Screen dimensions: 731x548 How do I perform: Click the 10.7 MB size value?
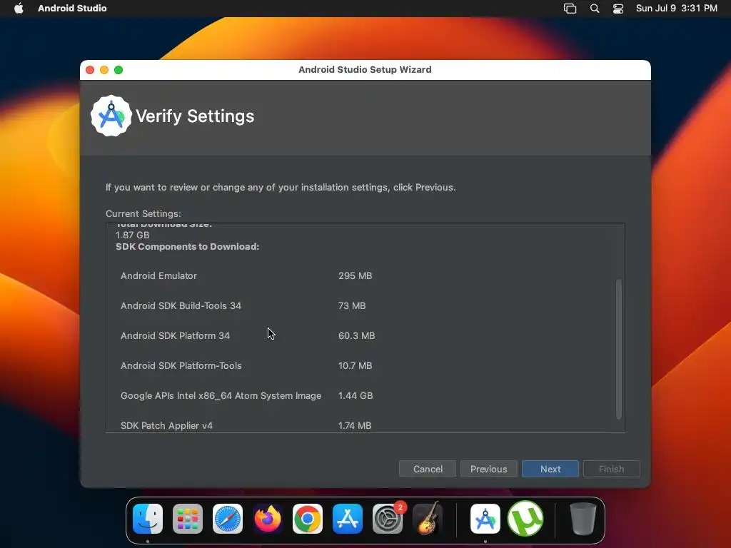(356, 366)
